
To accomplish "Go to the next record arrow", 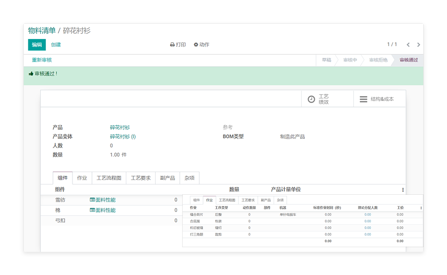I will coord(418,45).
